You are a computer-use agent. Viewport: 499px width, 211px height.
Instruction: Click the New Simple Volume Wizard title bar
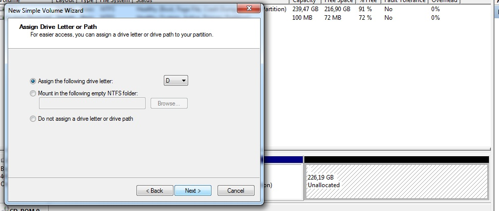[121, 10]
